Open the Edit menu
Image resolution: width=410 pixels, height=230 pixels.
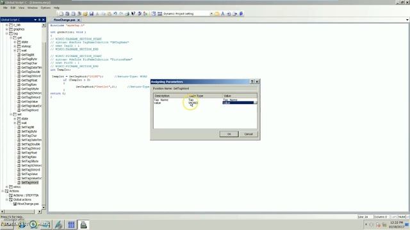(x=13, y=8)
